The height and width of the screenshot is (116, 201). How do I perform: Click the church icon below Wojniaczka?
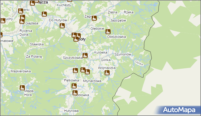107,73
